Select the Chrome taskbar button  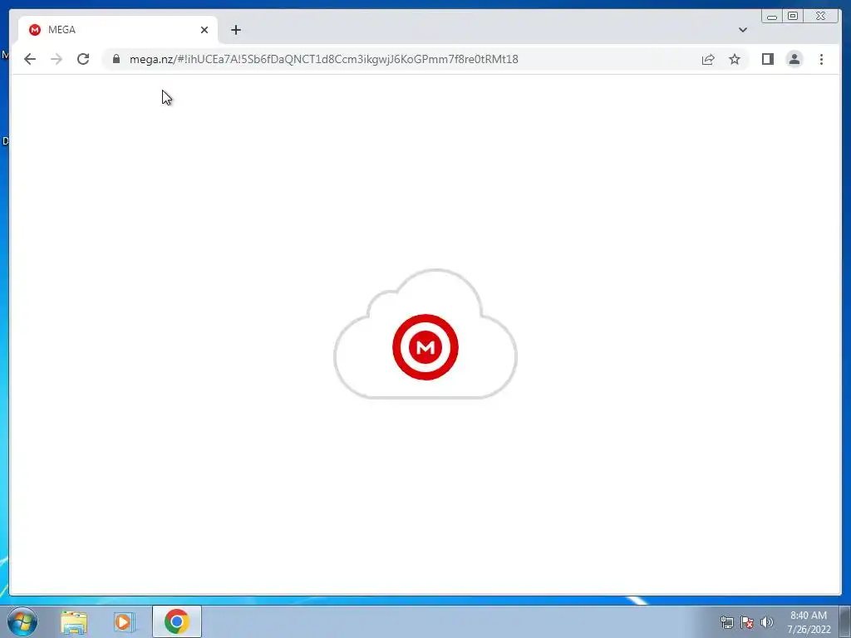(177, 621)
